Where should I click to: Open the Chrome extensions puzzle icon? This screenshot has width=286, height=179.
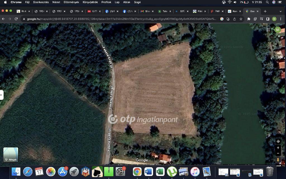[x=249, y=19]
